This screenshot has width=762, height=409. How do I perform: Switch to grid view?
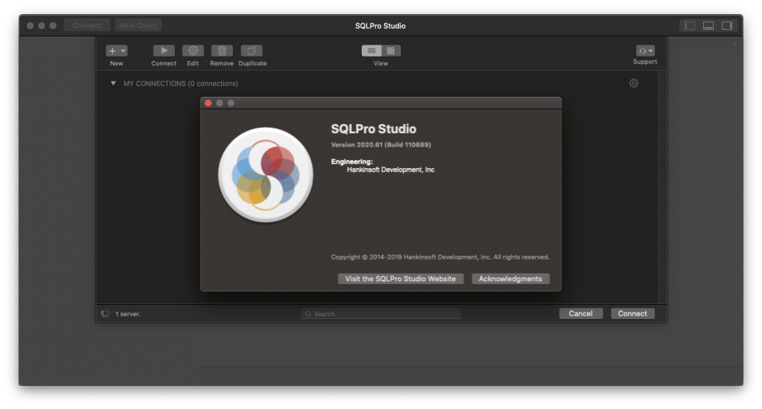(391, 51)
